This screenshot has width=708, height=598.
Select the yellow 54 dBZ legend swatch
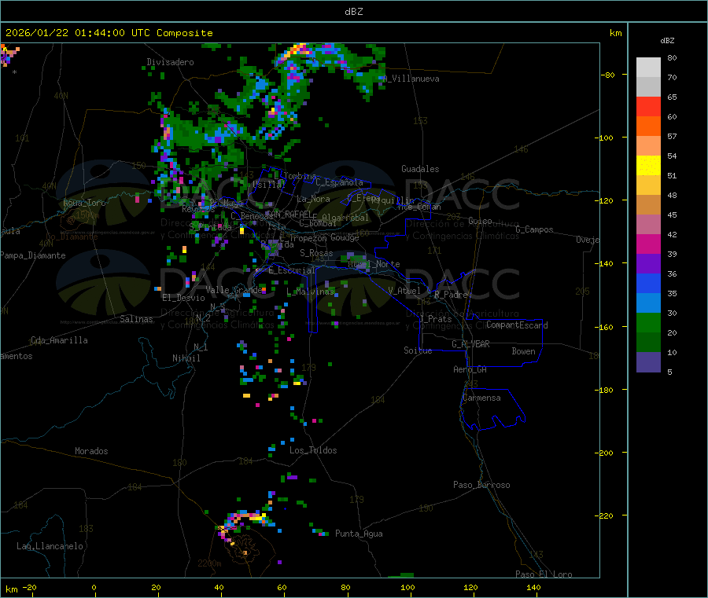[x=648, y=166]
